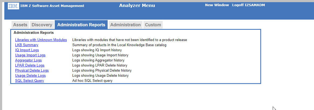Show the Usage Delete Logs
Image resolution: width=314 pixels, height=110 pixels.
pyautogui.click(x=30, y=76)
